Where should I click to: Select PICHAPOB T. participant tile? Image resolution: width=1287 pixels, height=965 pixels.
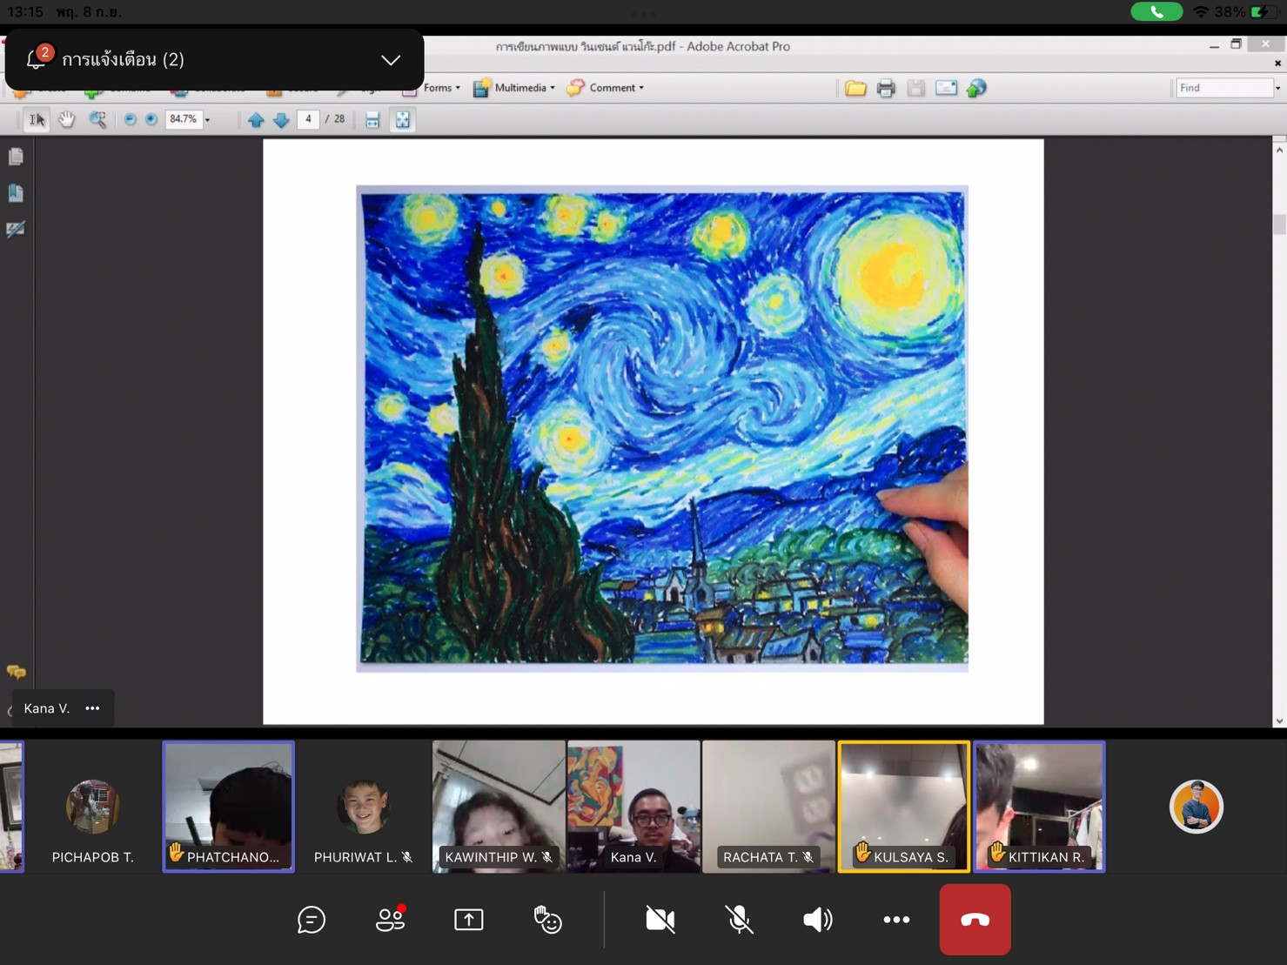(93, 807)
